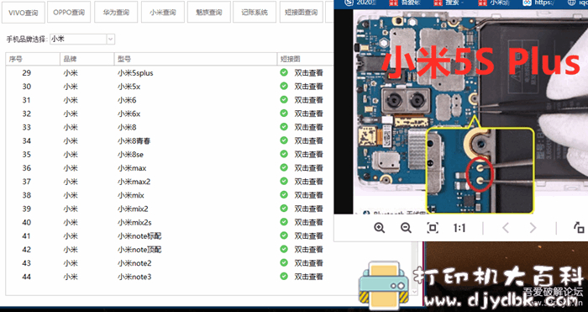Screen dimensions: 588x312
Task: Open the OPPO查询 tab
Action: click(69, 13)
